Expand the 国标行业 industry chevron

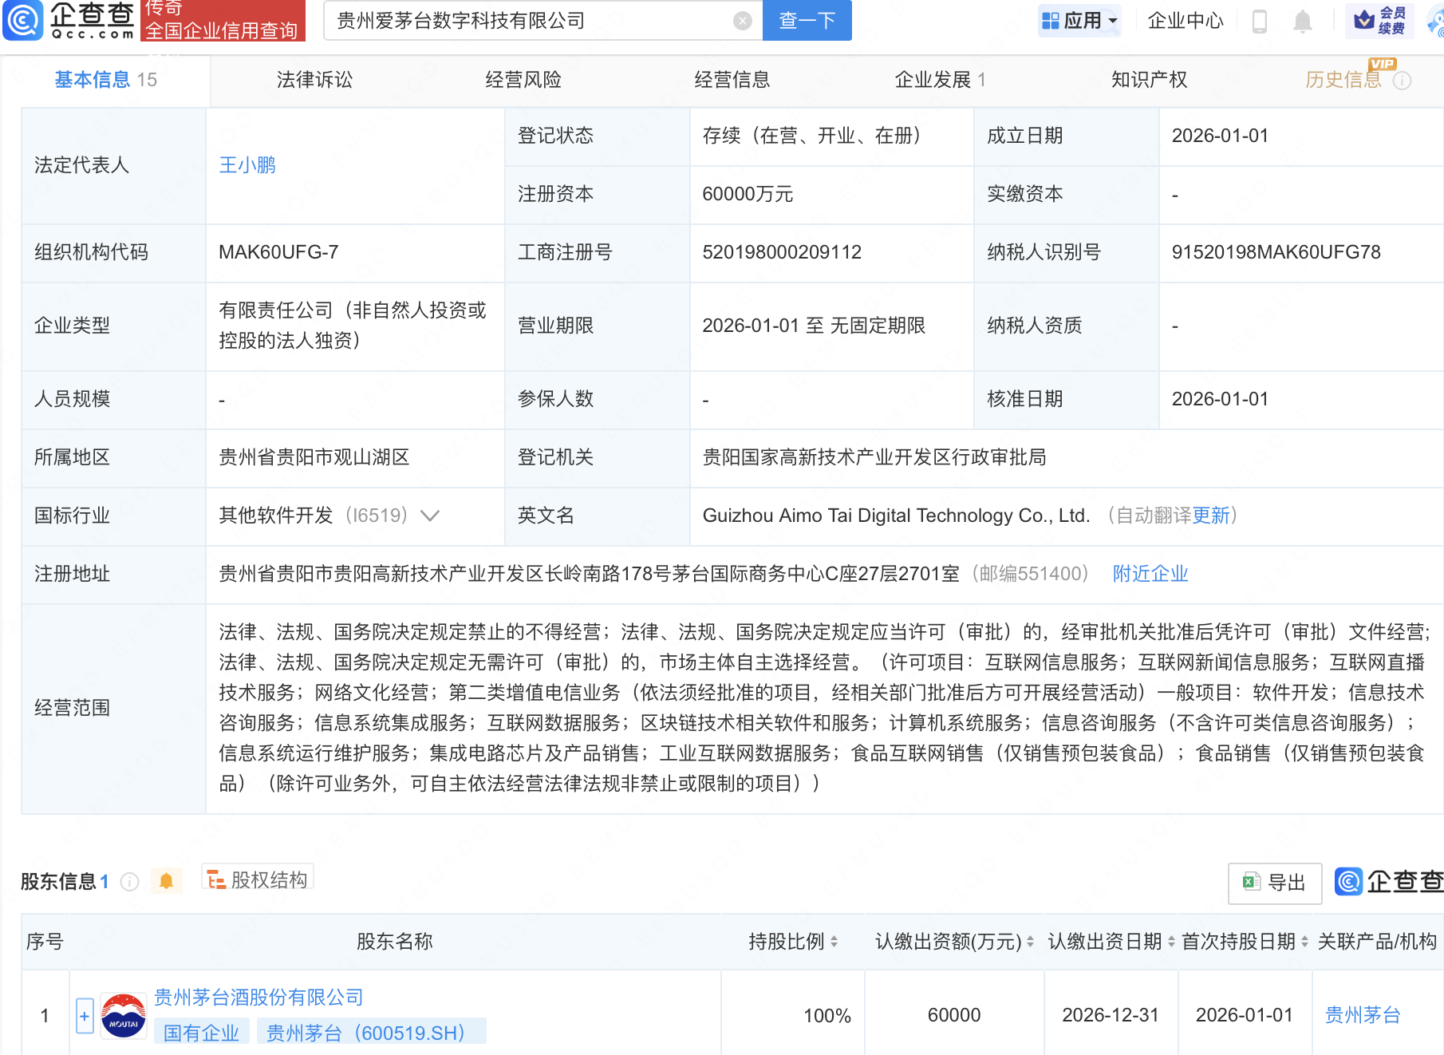pos(430,516)
